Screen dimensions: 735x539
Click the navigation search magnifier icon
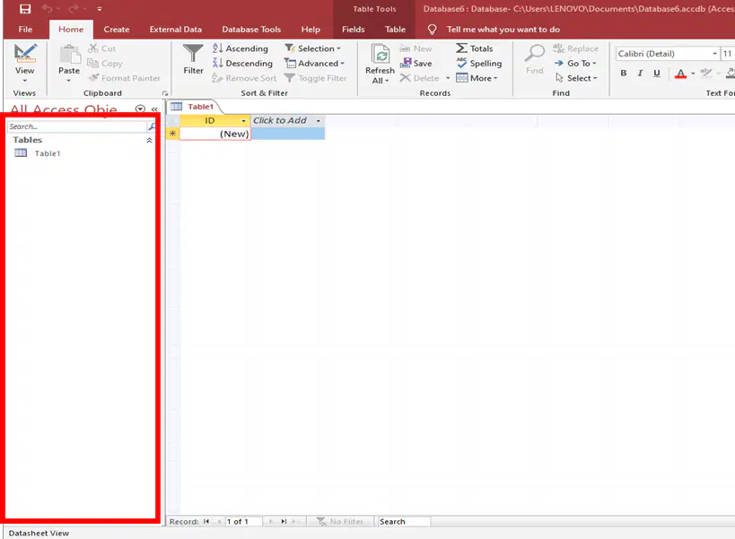click(x=152, y=126)
